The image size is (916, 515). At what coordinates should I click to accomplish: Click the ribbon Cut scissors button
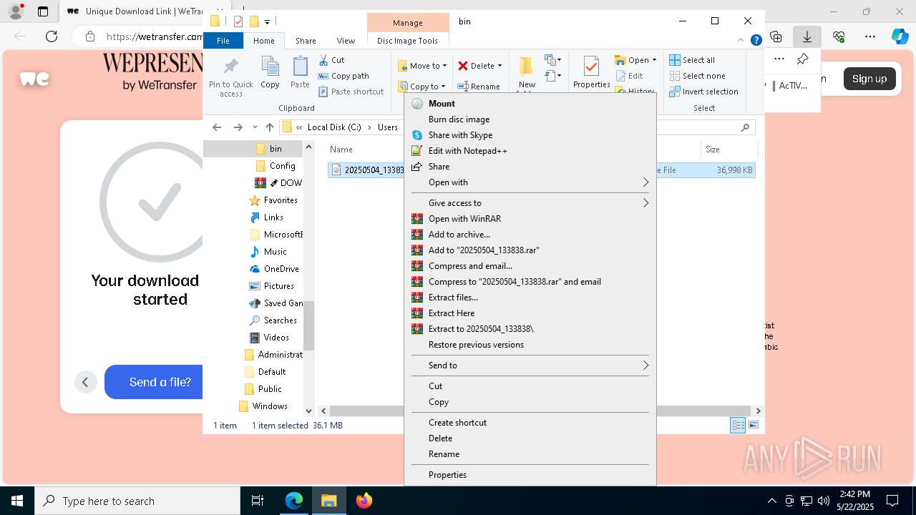point(331,60)
